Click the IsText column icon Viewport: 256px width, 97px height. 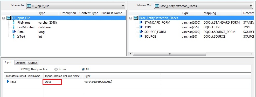[14, 36]
